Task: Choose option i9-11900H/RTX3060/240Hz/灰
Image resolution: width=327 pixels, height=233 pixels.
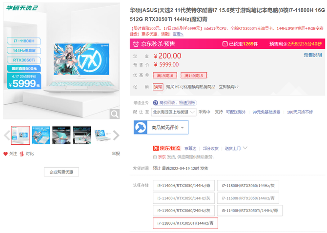Action: tap(184, 211)
